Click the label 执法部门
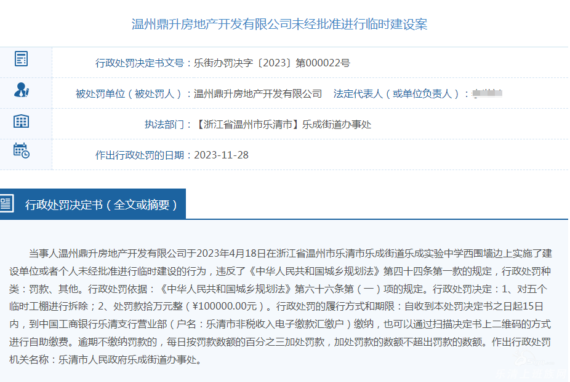The width and height of the screenshot is (570, 382). (x=164, y=125)
